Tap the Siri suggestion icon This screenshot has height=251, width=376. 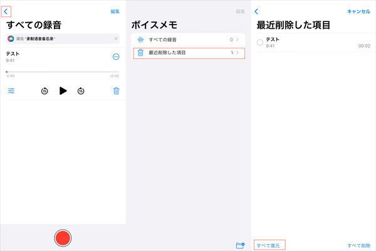(11, 39)
